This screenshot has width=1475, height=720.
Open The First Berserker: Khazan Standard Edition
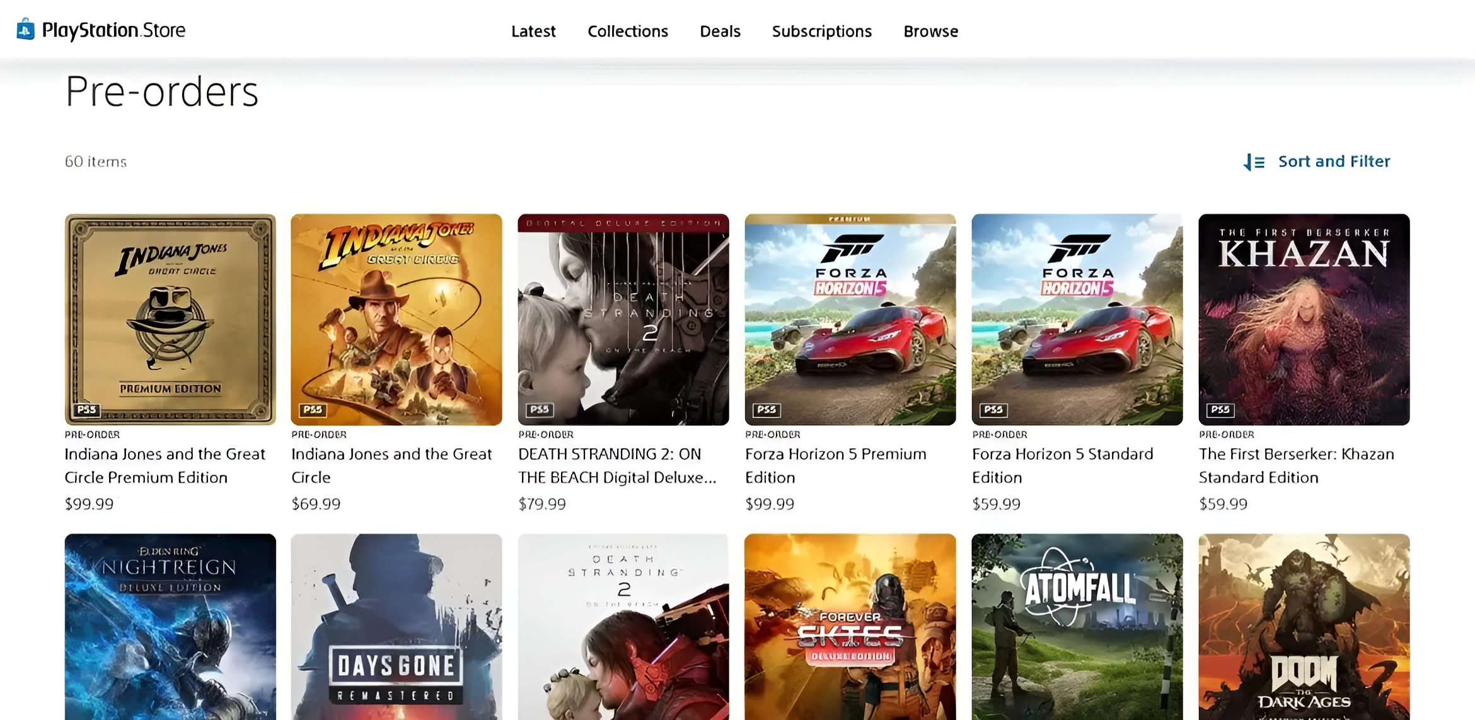1297,465
